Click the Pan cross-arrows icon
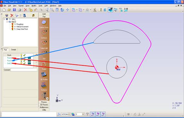184x118 pixels. click(x=67, y=10)
